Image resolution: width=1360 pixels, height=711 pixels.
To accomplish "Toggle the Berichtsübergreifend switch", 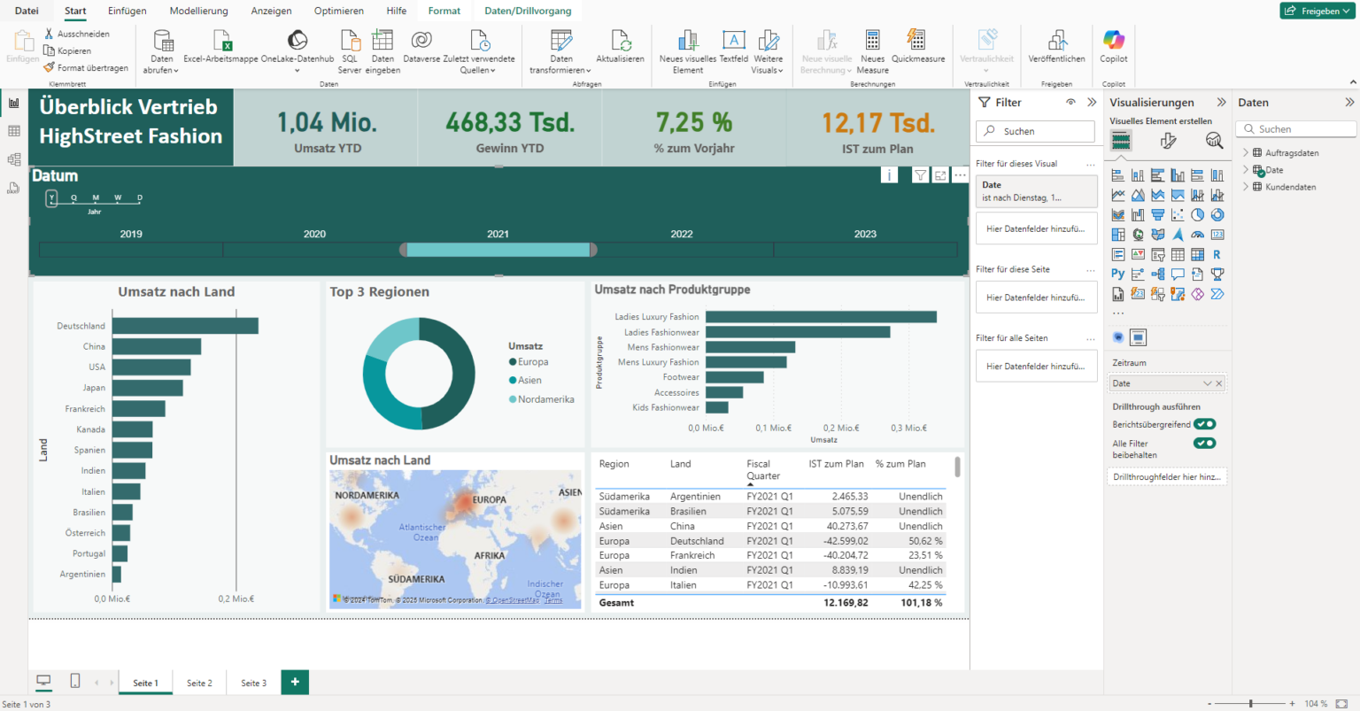I will coord(1204,424).
